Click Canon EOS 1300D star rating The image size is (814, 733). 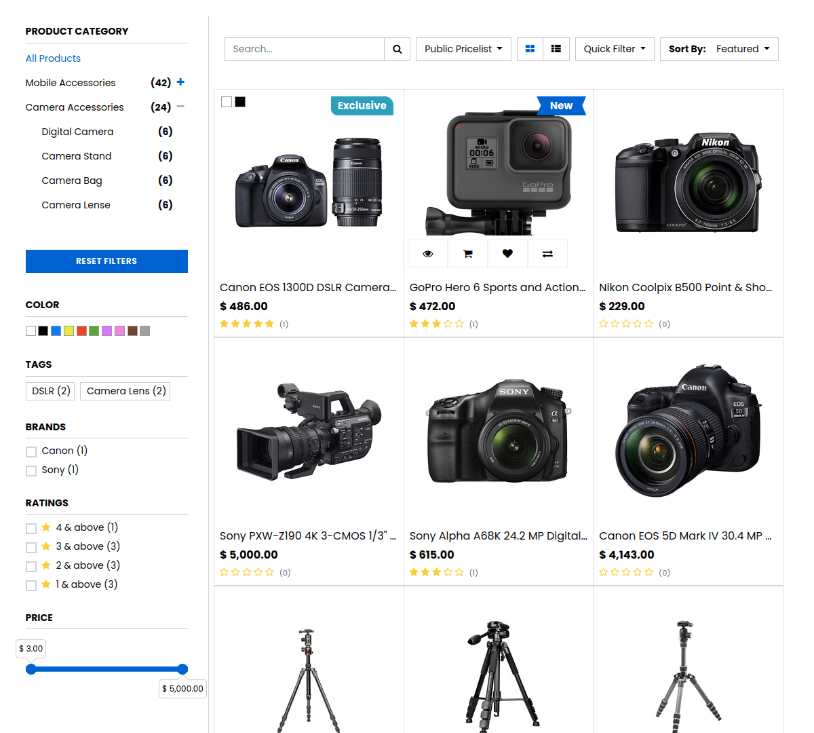click(x=247, y=324)
